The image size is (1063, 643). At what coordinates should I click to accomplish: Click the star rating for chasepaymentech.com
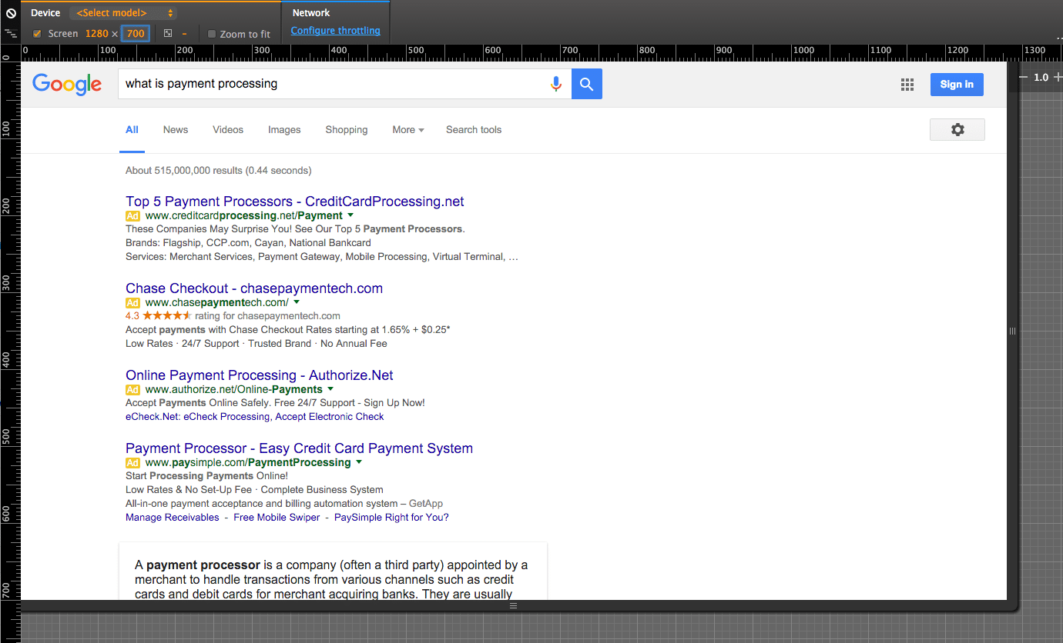167,315
